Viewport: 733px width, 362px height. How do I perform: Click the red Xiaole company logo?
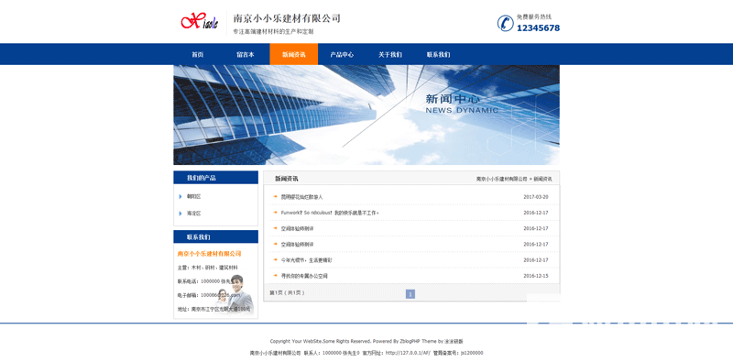200,21
